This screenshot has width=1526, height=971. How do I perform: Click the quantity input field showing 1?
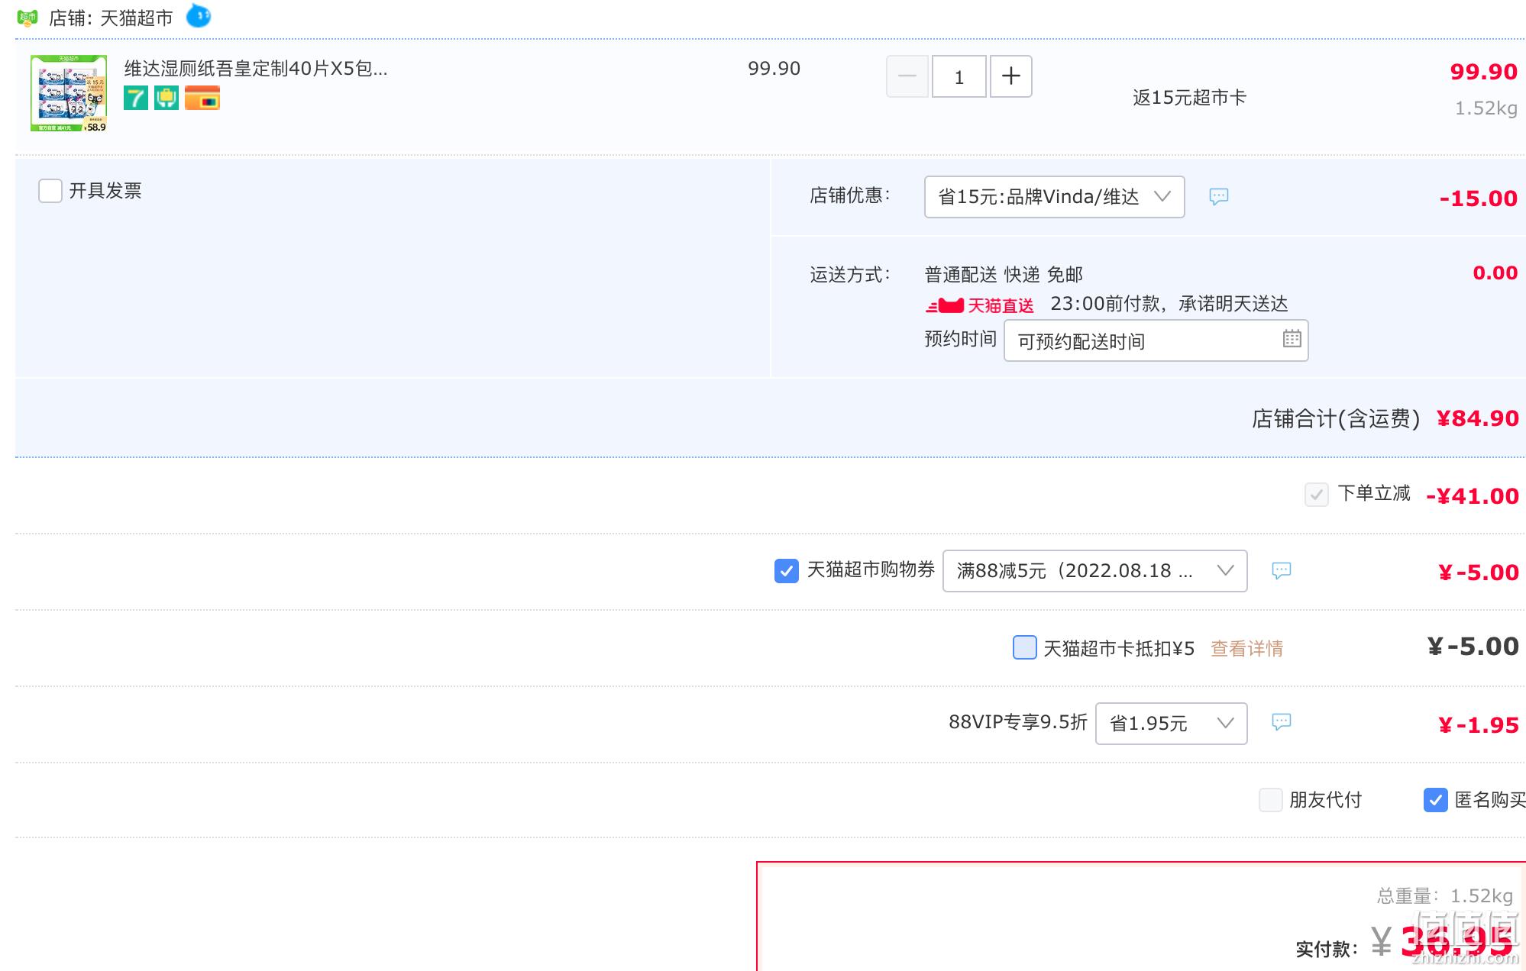[959, 76]
